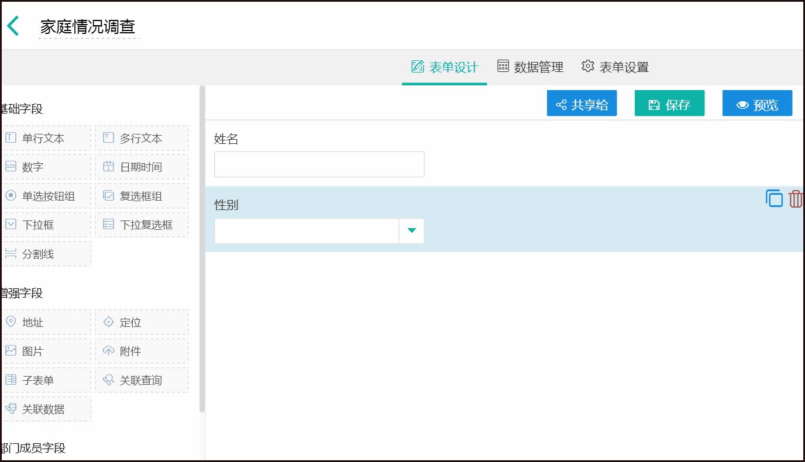
Task: Add a 多行文本 field
Action: (x=142, y=138)
